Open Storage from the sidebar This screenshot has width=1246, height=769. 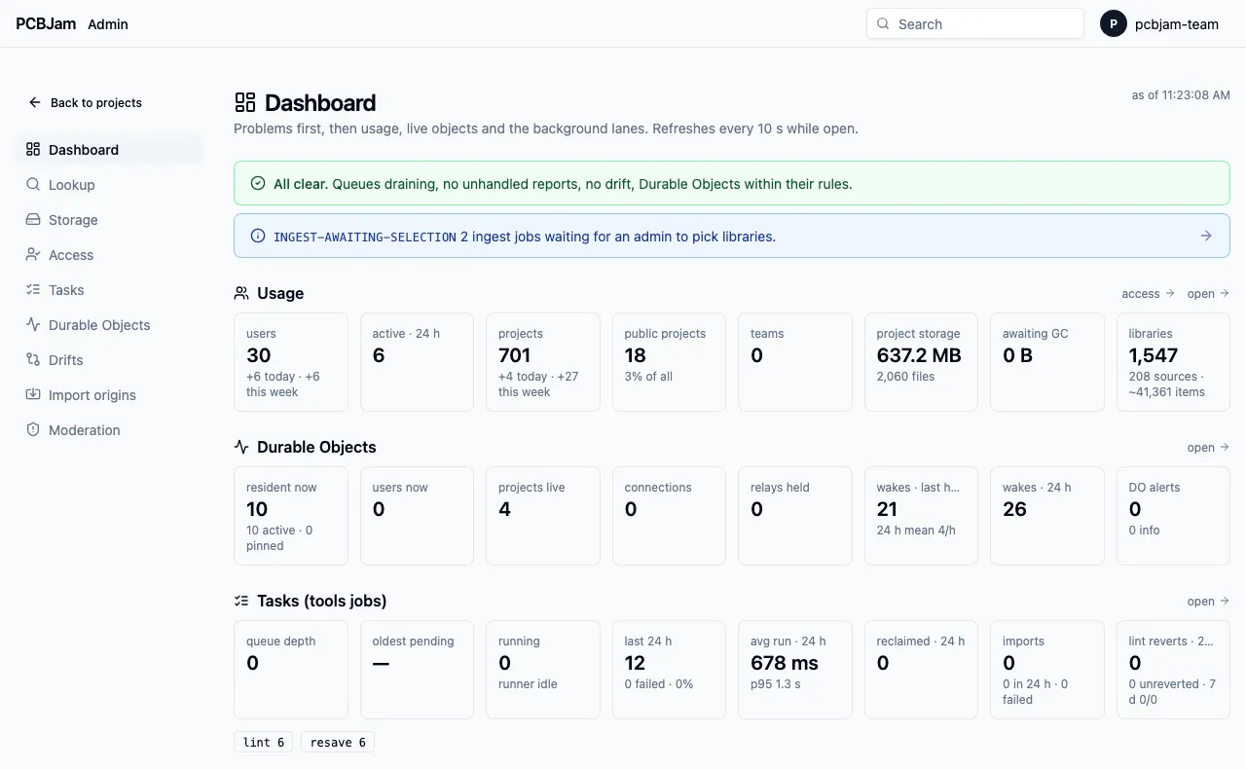click(110, 219)
